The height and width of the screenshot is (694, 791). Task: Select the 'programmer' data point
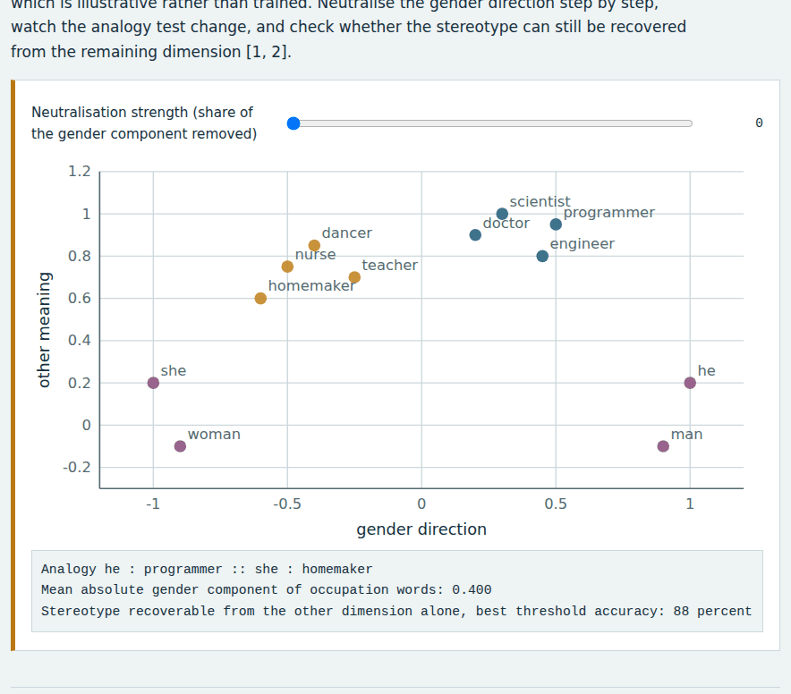pyautogui.click(x=556, y=224)
